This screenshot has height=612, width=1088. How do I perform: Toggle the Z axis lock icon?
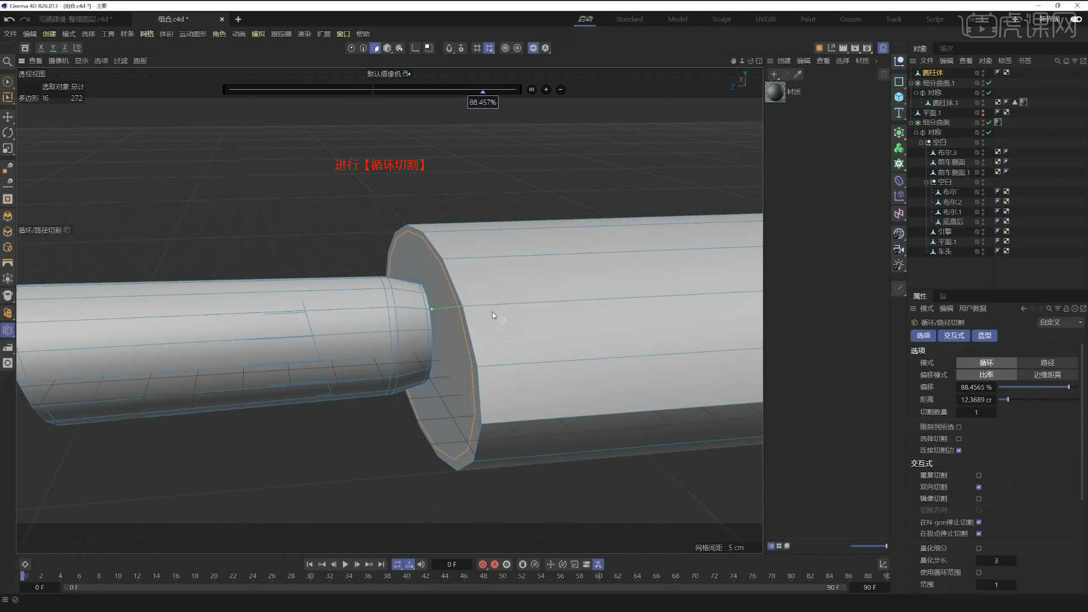coord(65,48)
